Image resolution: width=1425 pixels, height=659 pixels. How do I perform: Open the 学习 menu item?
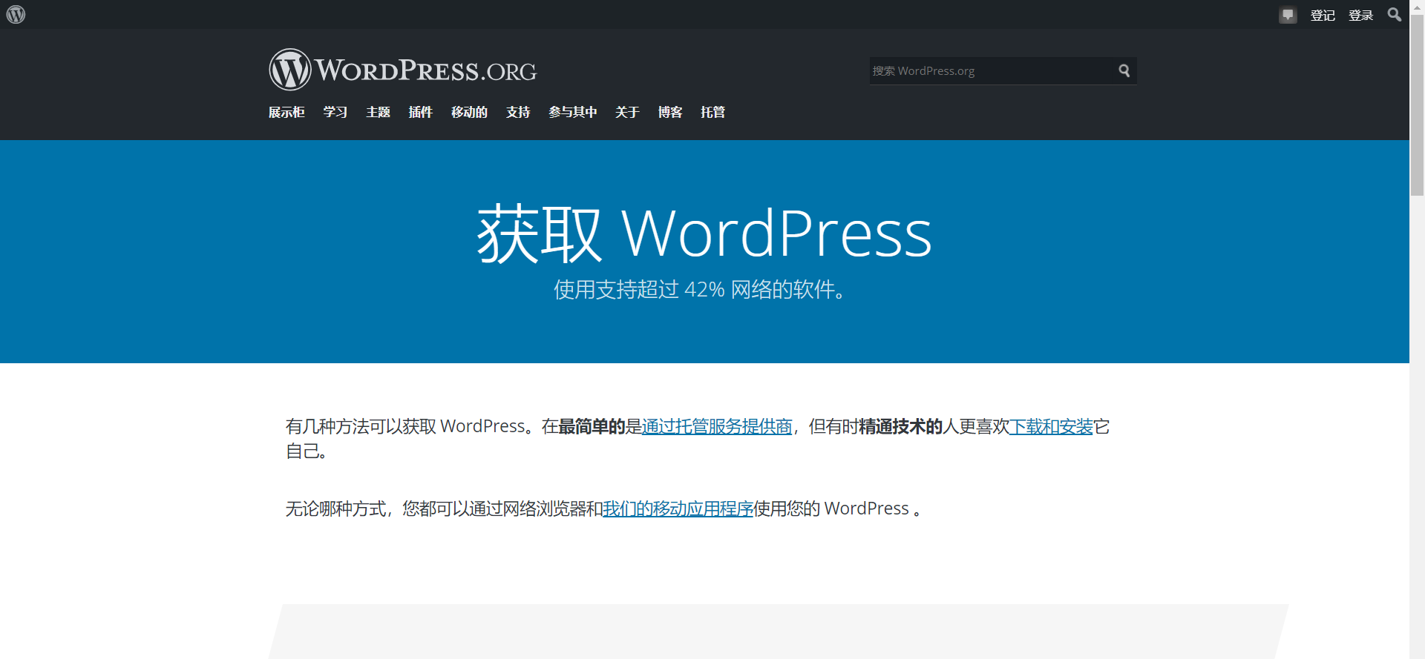[335, 112]
